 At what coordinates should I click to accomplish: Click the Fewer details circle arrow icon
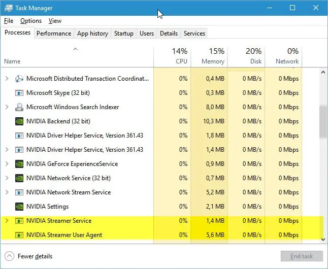(x=9, y=256)
